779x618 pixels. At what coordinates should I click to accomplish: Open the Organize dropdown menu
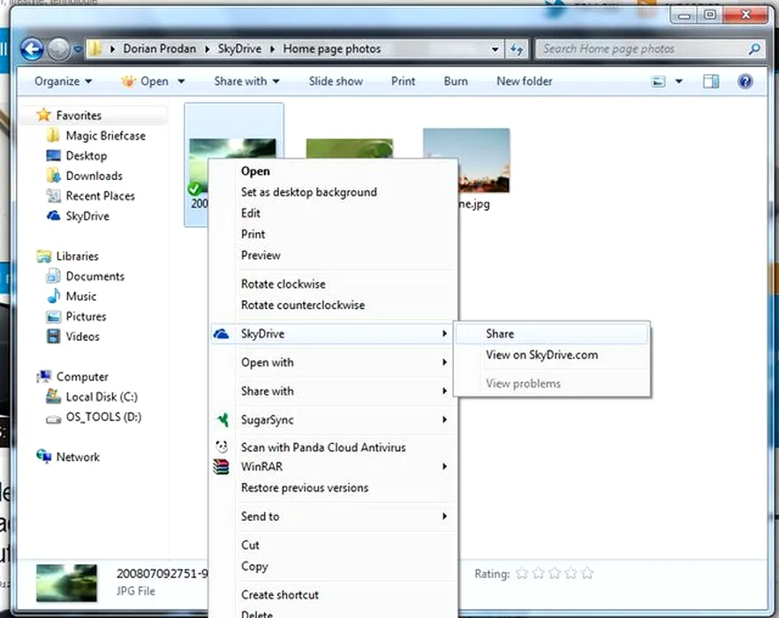point(63,81)
